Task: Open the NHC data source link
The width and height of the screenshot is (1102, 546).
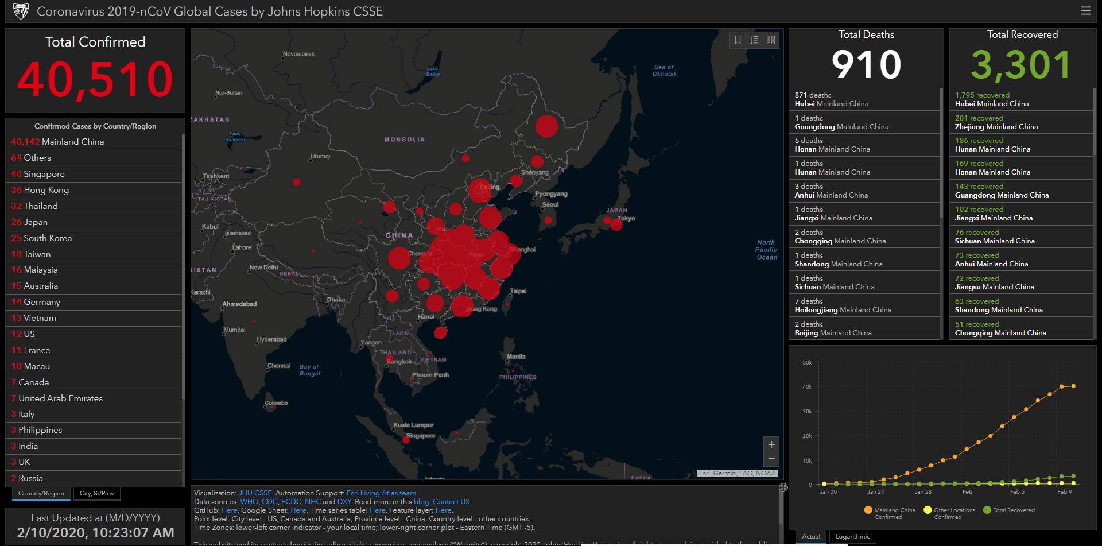Action: coord(313,502)
